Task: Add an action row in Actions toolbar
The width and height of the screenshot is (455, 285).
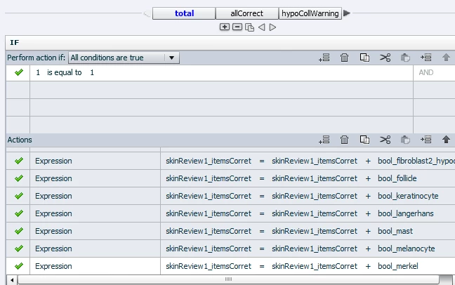Action: pos(324,140)
